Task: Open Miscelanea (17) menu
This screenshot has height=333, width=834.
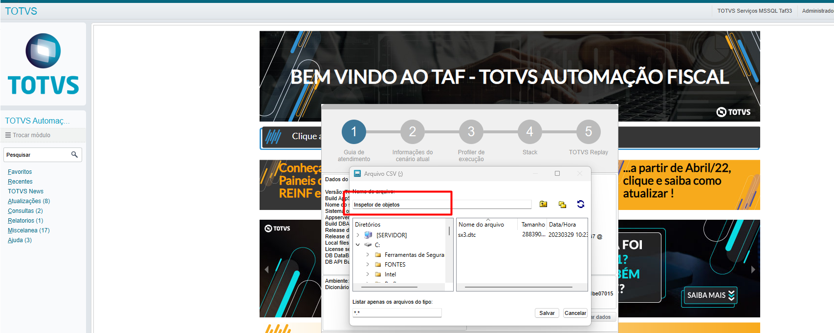Action: pos(29,230)
